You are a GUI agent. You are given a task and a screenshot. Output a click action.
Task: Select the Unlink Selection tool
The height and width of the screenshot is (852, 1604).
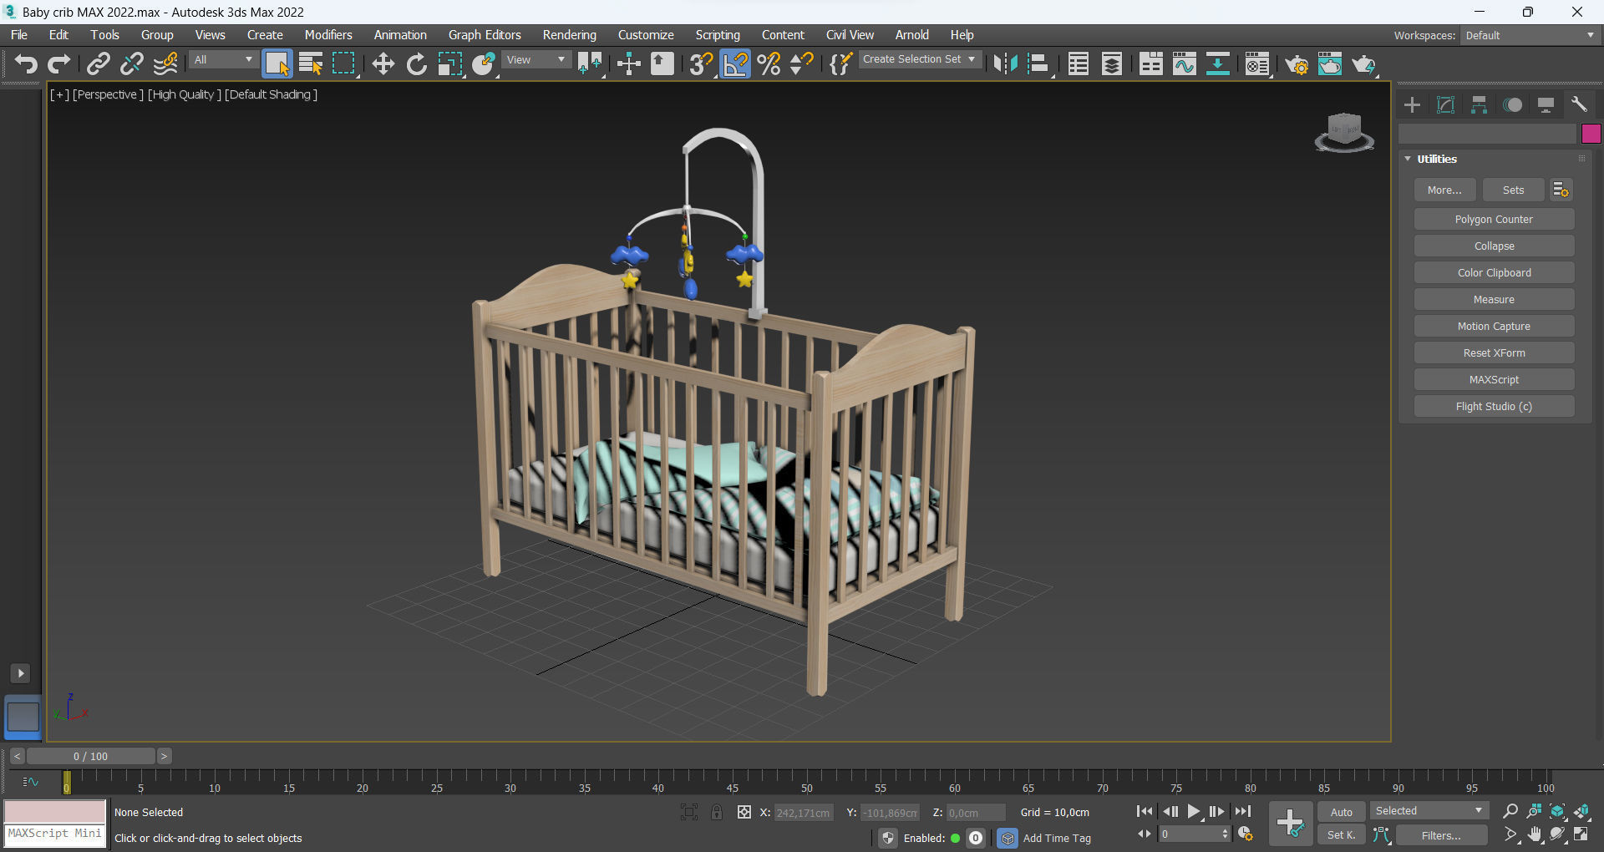pyautogui.click(x=132, y=64)
